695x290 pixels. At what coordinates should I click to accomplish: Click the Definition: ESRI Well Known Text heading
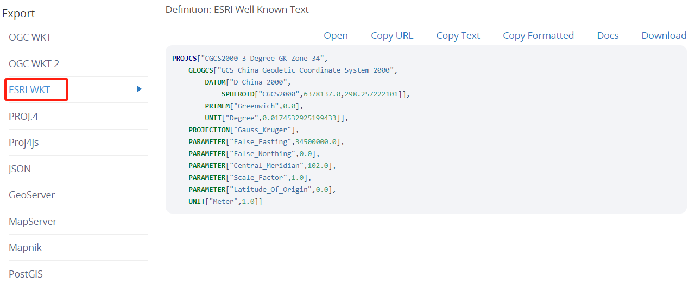[237, 10]
